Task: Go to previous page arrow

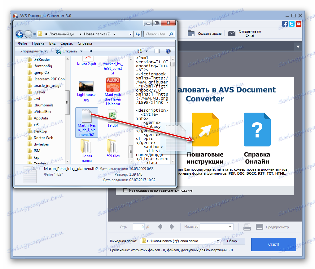Action: (x=160, y=227)
